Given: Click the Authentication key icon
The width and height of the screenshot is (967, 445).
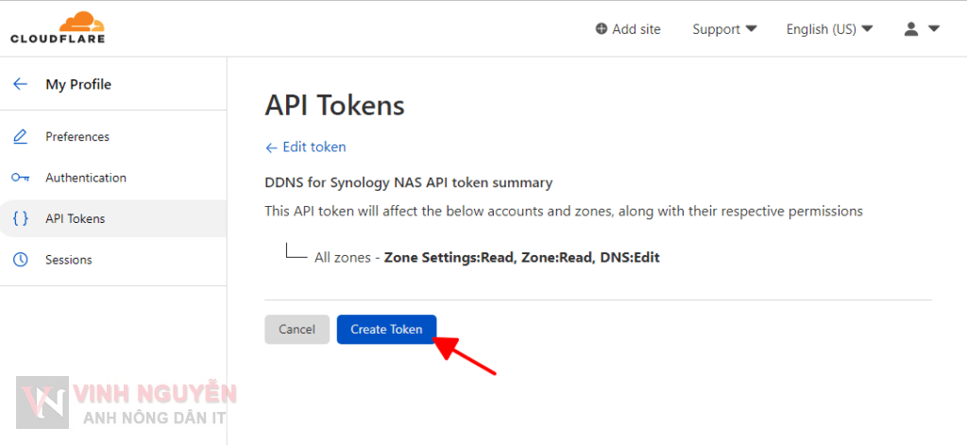Looking at the screenshot, I should pyautogui.click(x=20, y=178).
